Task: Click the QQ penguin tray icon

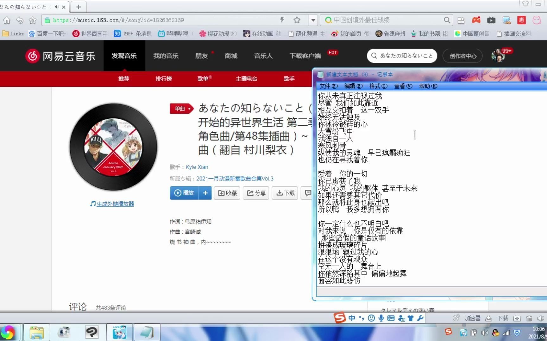Action: pos(495,332)
